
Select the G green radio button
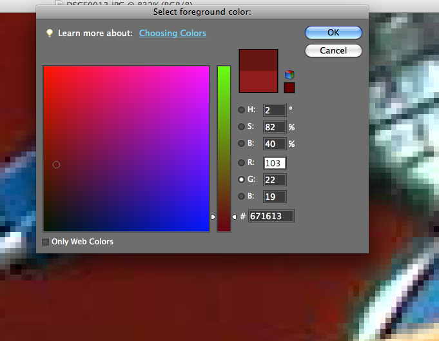[x=242, y=180]
